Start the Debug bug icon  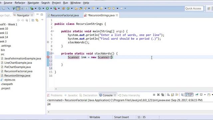[x=40, y=8]
